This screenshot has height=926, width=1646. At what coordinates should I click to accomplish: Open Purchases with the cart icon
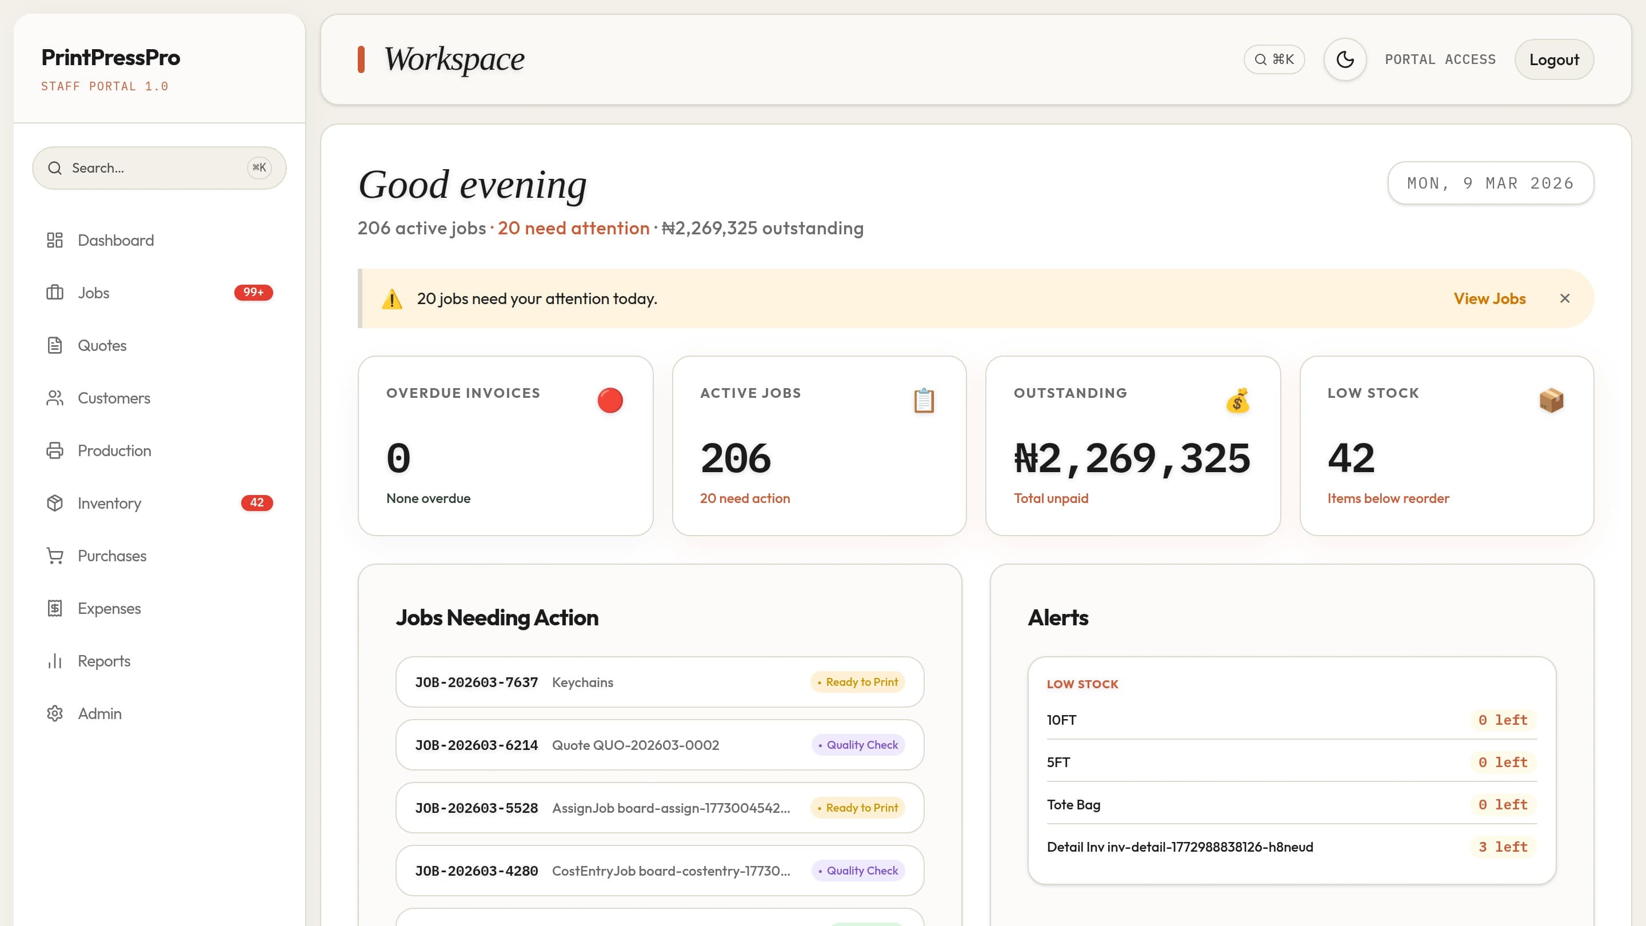click(55, 556)
